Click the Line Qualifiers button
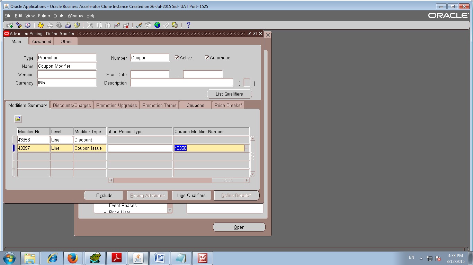This screenshot has width=473, height=265. 191,195
